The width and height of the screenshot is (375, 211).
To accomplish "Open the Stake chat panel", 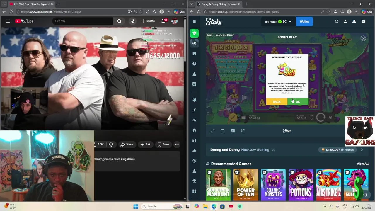I will click(x=363, y=21).
